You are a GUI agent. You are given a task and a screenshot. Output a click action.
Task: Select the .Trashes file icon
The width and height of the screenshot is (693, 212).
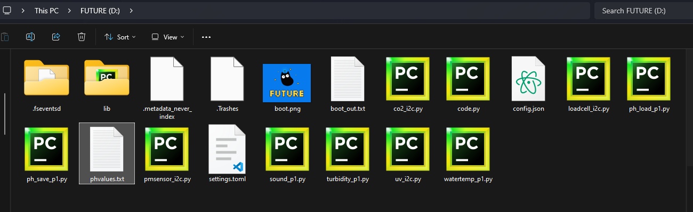(227, 79)
